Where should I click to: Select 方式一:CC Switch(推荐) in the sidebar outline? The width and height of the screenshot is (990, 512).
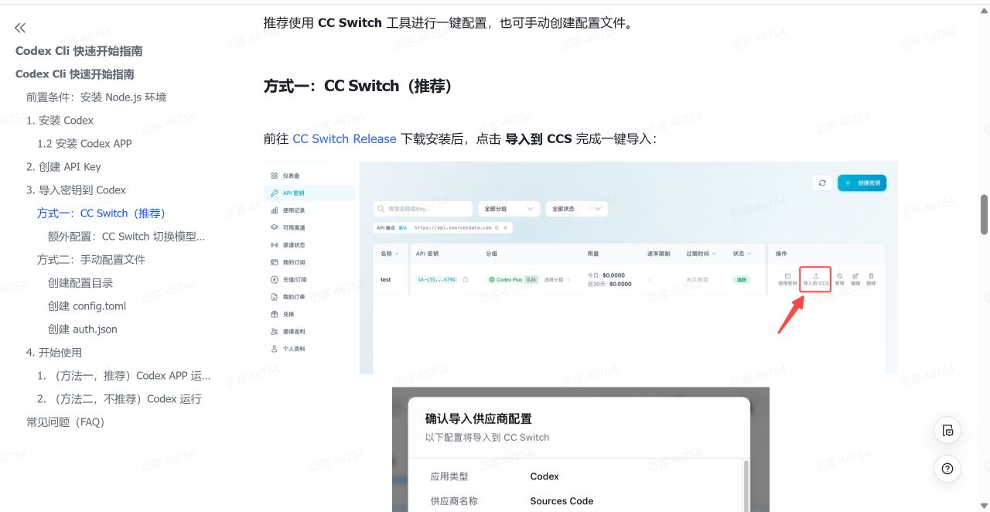[x=101, y=213]
